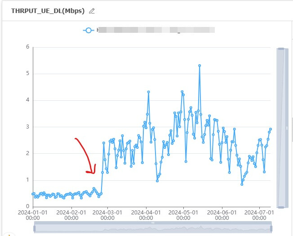Viewport: 293px width, 236px height.
Task: Click the top handle of the vertical zoom slider
Action: tap(281, 49)
